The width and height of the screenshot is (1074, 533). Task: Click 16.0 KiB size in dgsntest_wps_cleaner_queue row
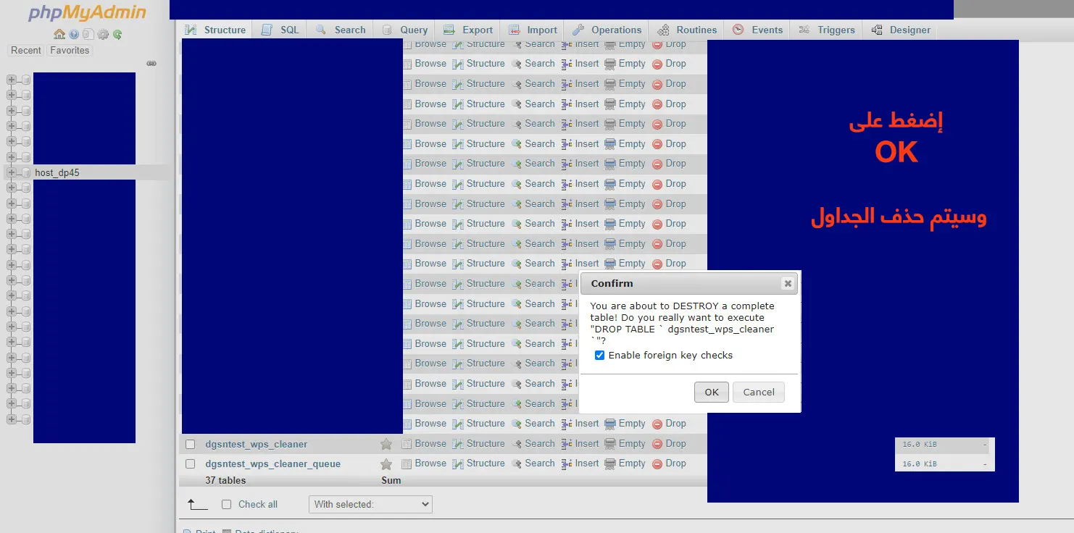coord(920,463)
